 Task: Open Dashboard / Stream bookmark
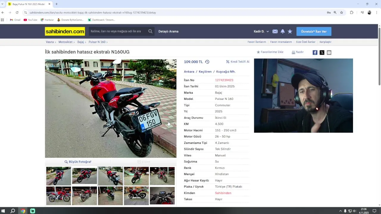click(101, 20)
